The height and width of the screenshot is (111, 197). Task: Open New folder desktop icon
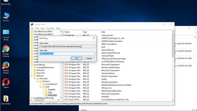pos(6,100)
